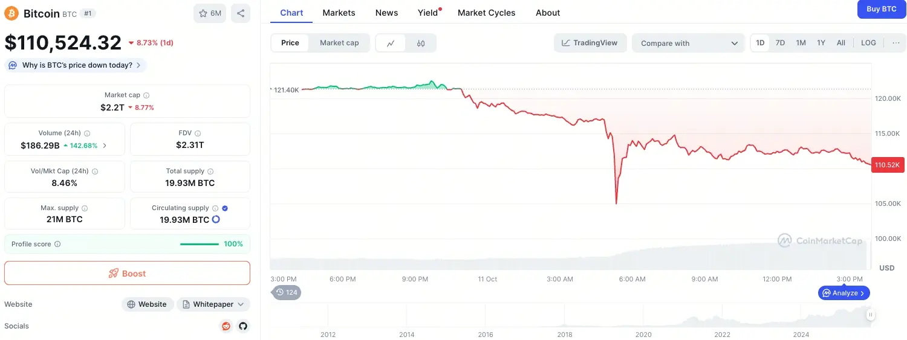
Task: Open the Markets tab
Action: tap(339, 13)
